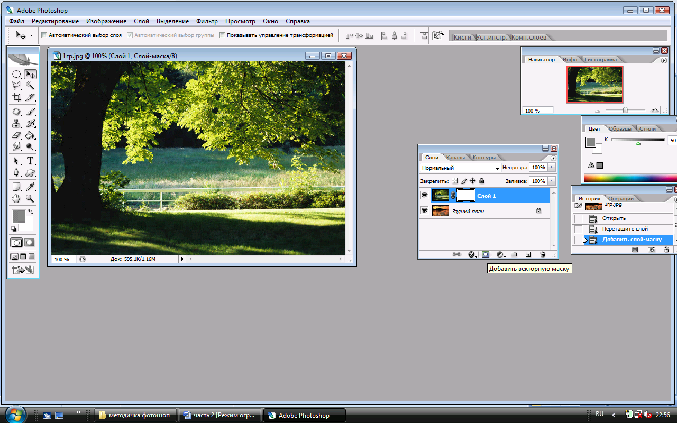Jump to ImageReady button in toolbox

coord(23,270)
